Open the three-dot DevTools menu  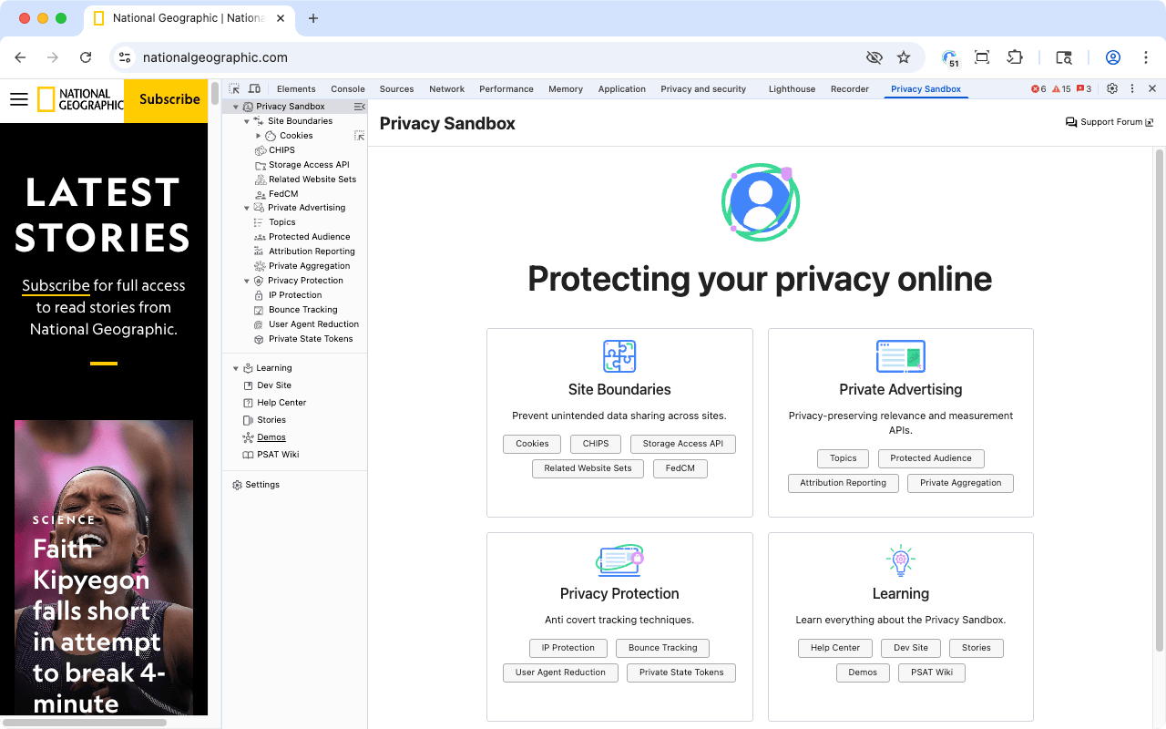pos(1131,88)
